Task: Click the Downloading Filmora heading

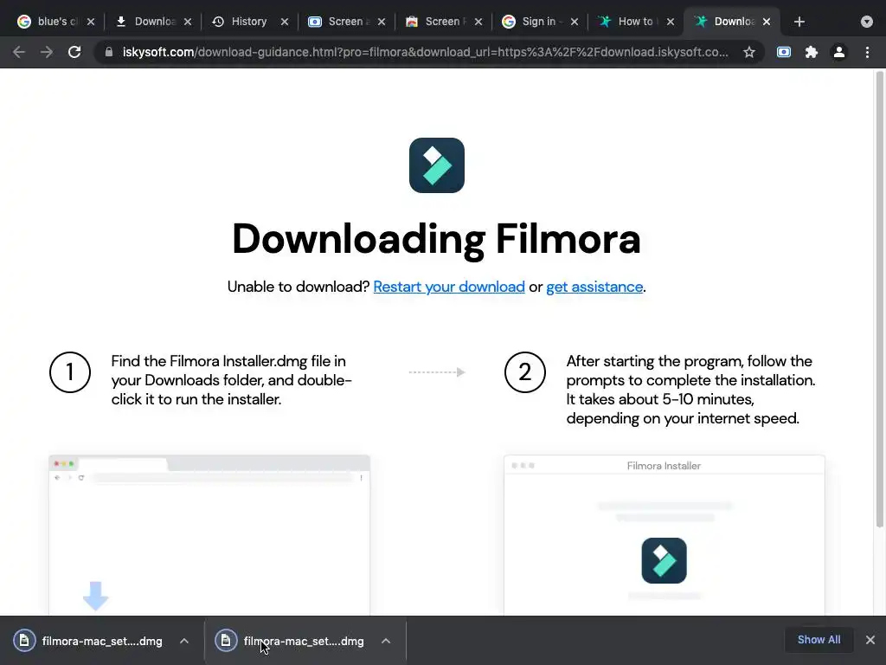Action: coord(436,239)
